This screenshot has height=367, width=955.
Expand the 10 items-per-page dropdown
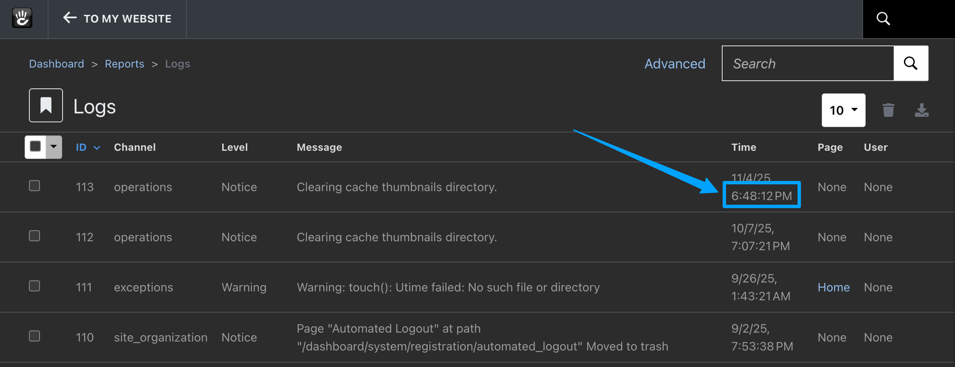[843, 110]
